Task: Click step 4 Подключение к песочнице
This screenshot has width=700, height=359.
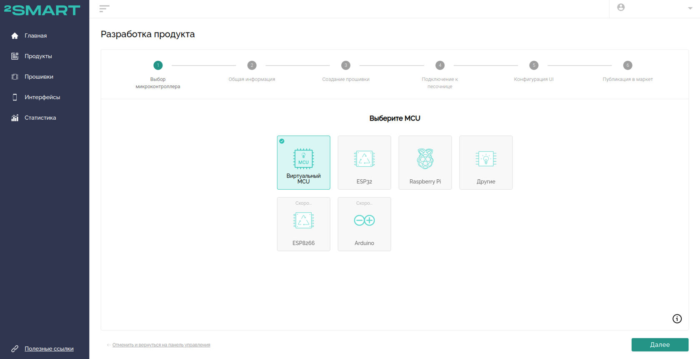Action: [440, 75]
